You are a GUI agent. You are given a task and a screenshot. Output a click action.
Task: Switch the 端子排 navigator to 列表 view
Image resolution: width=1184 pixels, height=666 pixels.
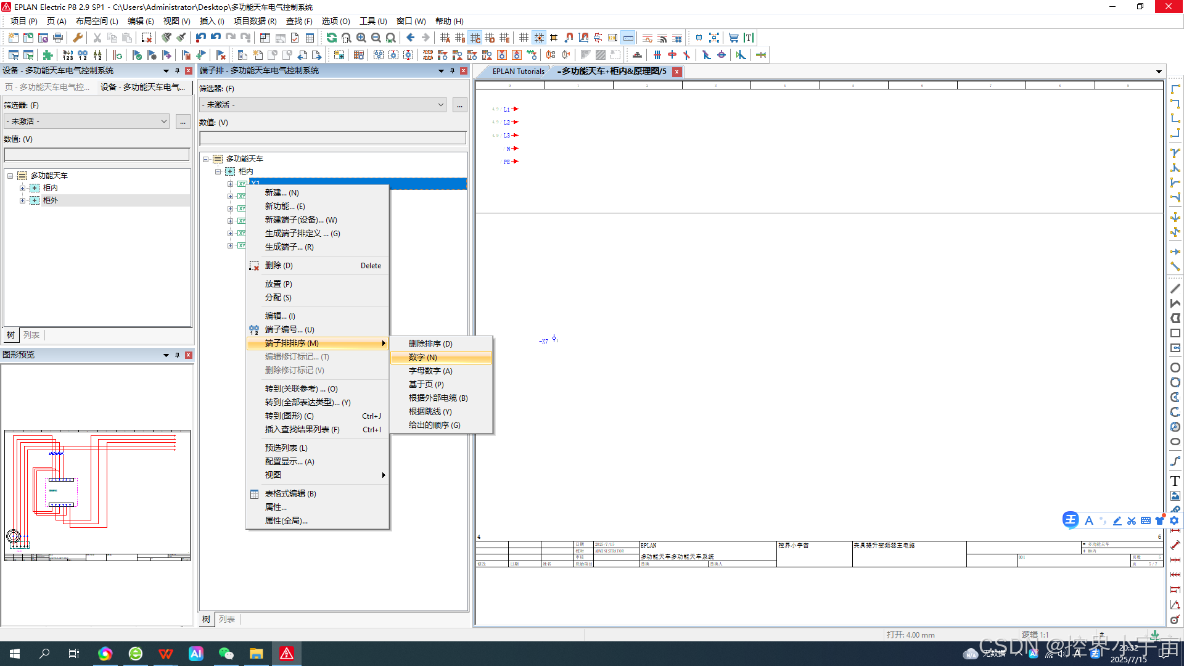click(227, 619)
